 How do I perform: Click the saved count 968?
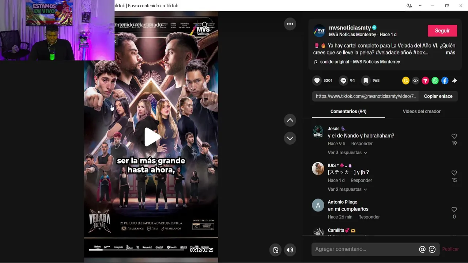click(x=376, y=81)
